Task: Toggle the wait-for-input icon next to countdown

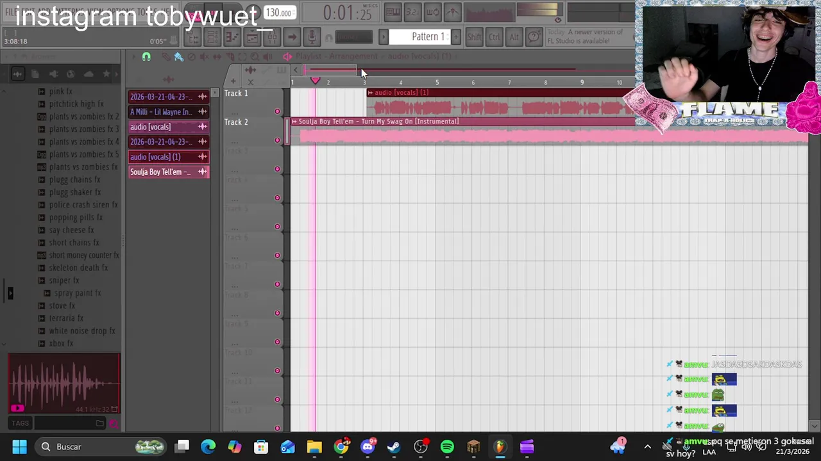Action: 432,12
